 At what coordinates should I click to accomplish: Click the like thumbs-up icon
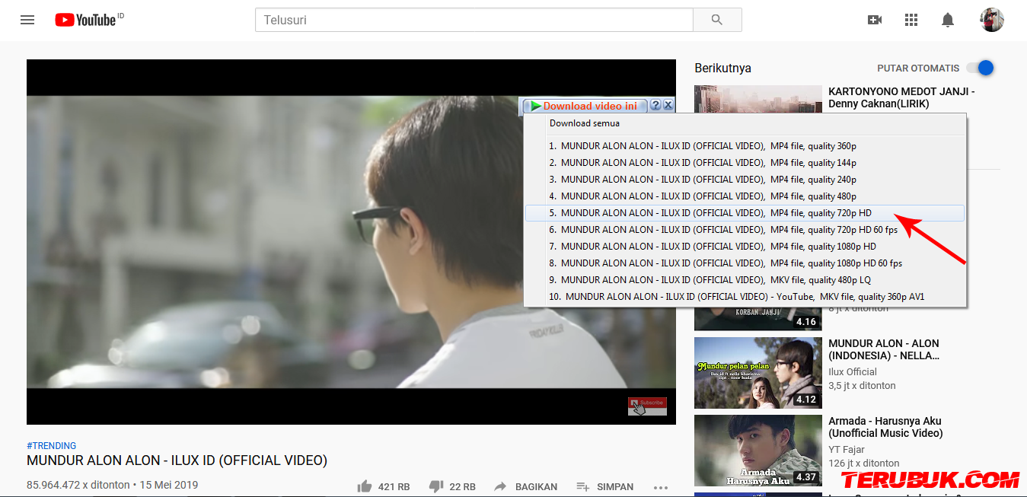point(365,486)
